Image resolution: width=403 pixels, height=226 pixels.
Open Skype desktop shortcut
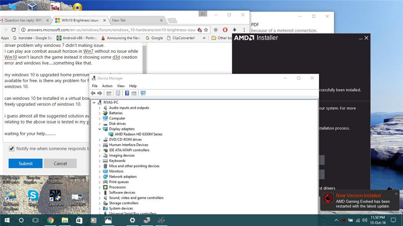tap(33, 198)
